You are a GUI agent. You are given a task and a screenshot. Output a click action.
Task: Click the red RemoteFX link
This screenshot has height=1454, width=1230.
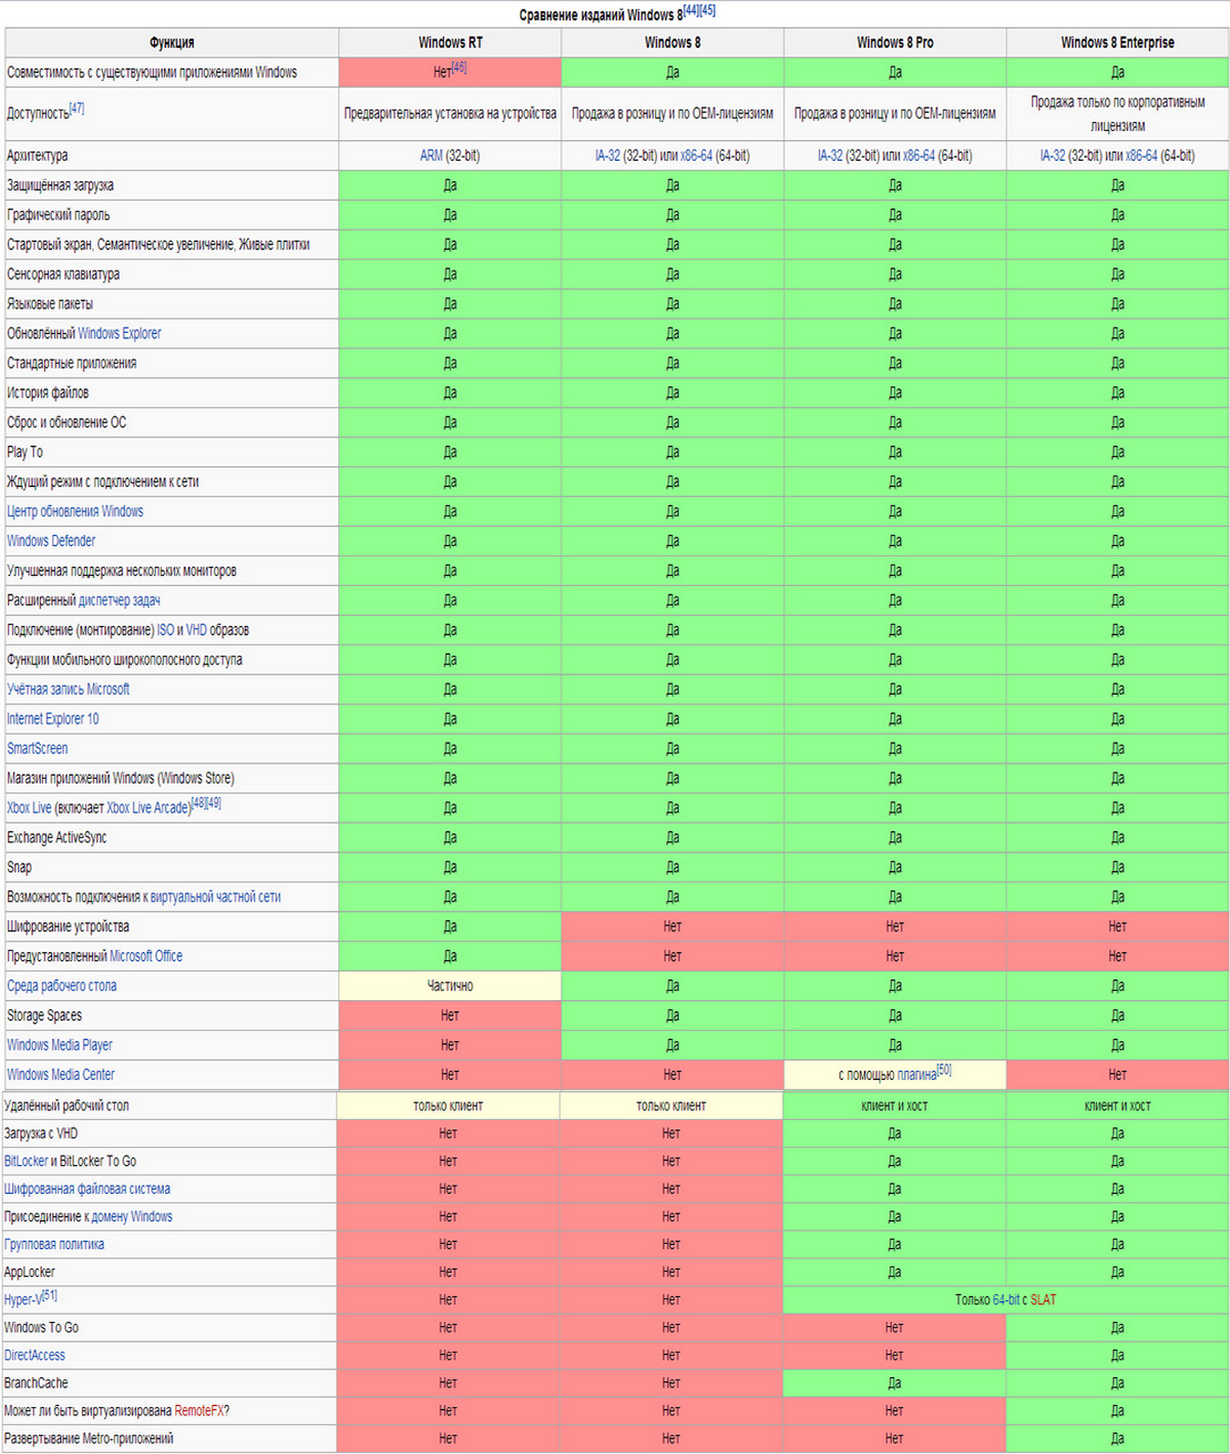tap(199, 1410)
